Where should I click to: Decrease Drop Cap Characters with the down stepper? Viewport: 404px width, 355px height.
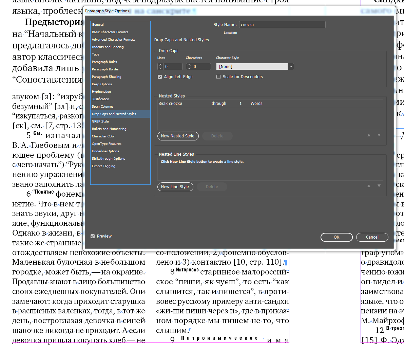(x=189, y=68)
